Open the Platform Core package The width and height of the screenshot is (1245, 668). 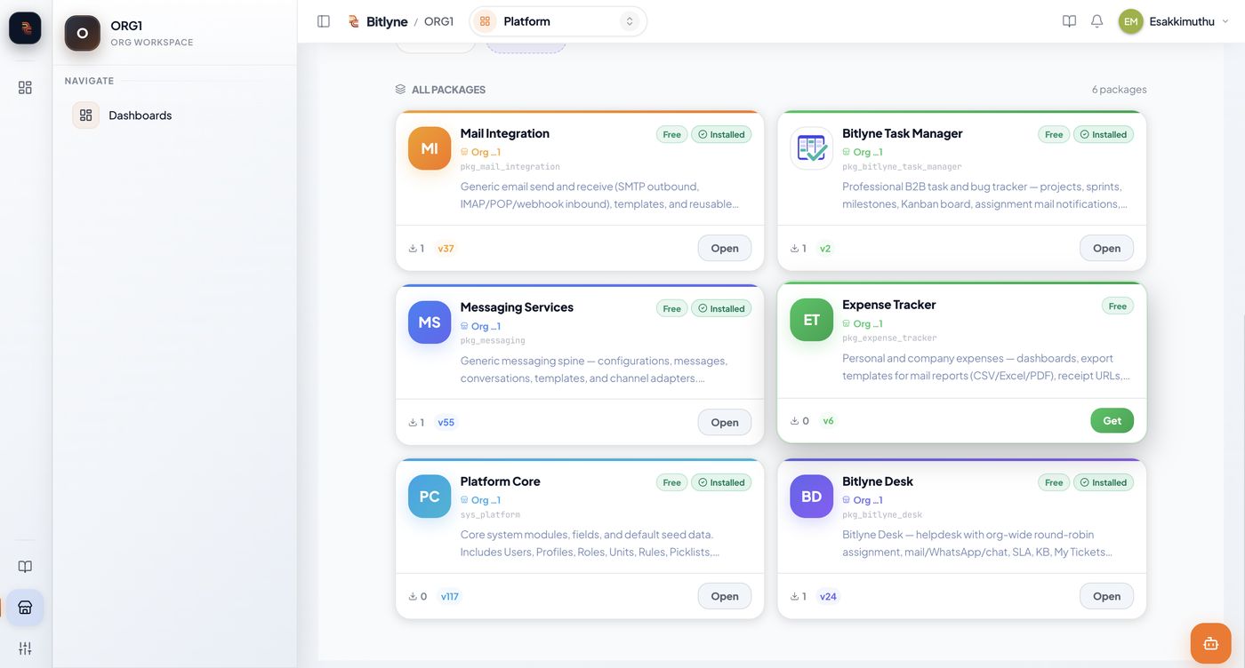click(x=724, y=597)
